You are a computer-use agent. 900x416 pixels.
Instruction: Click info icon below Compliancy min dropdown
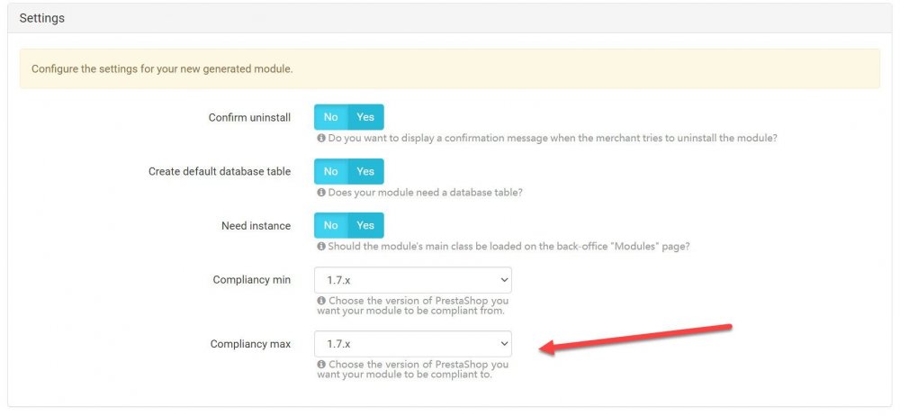(x=321, y=301)
